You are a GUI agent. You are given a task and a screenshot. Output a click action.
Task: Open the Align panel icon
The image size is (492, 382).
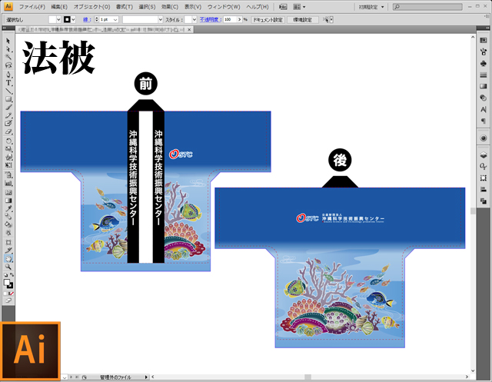(484, 189)
